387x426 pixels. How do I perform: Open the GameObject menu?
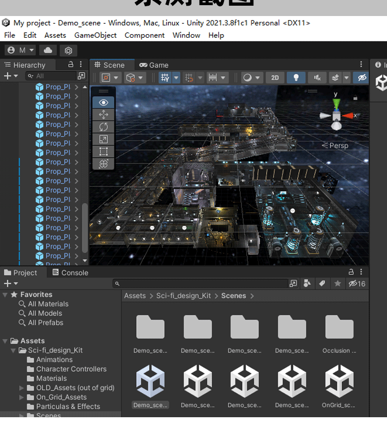point(95,35)
